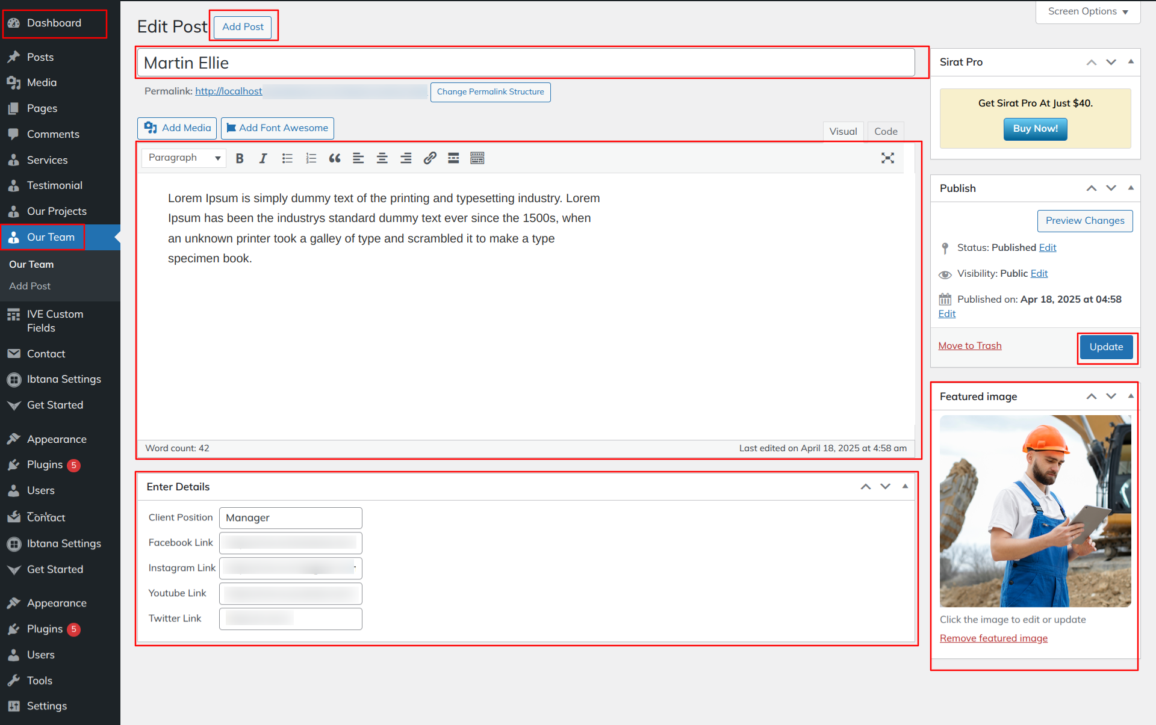Enable distraction-free fullscreen editor mode

[x=887, y=158]
